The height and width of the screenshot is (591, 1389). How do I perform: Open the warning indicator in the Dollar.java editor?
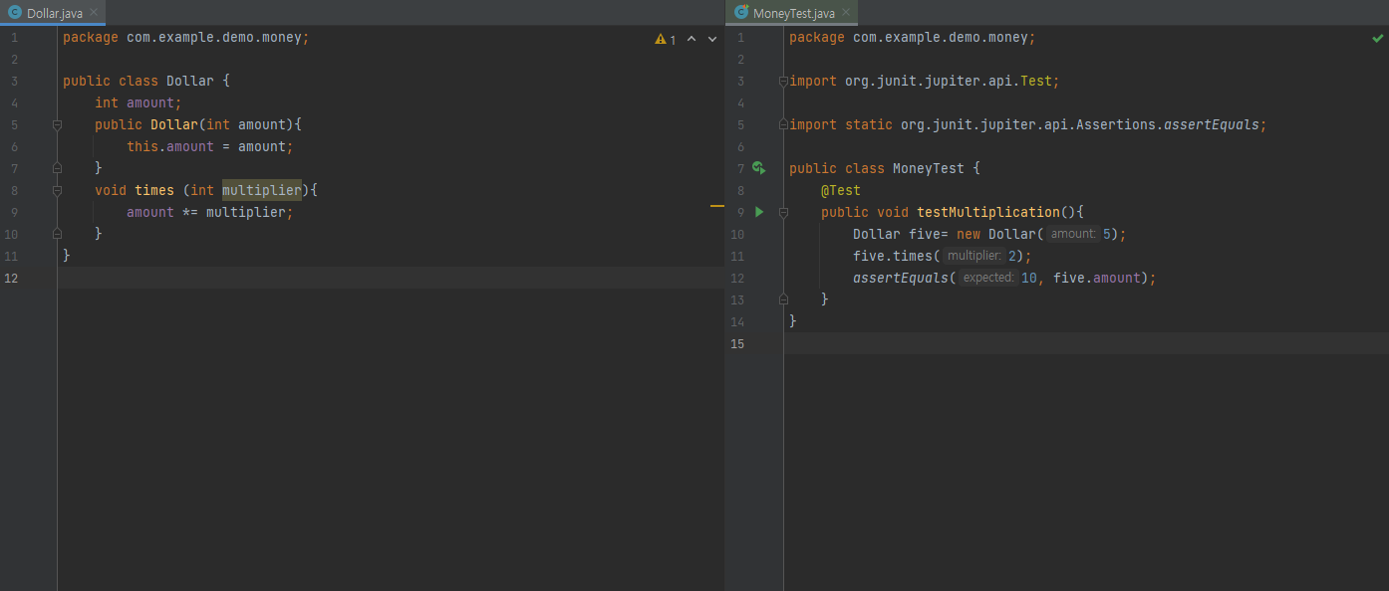point(665,39)
